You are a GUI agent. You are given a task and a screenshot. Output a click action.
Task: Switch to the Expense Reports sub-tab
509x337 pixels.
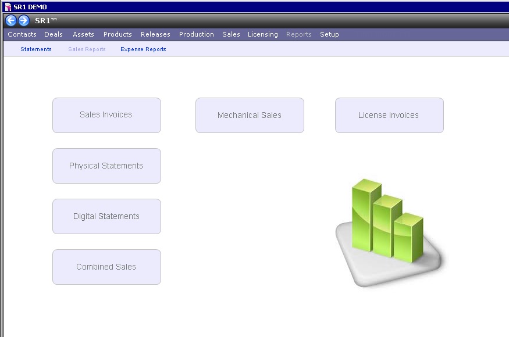coord(143,49)
